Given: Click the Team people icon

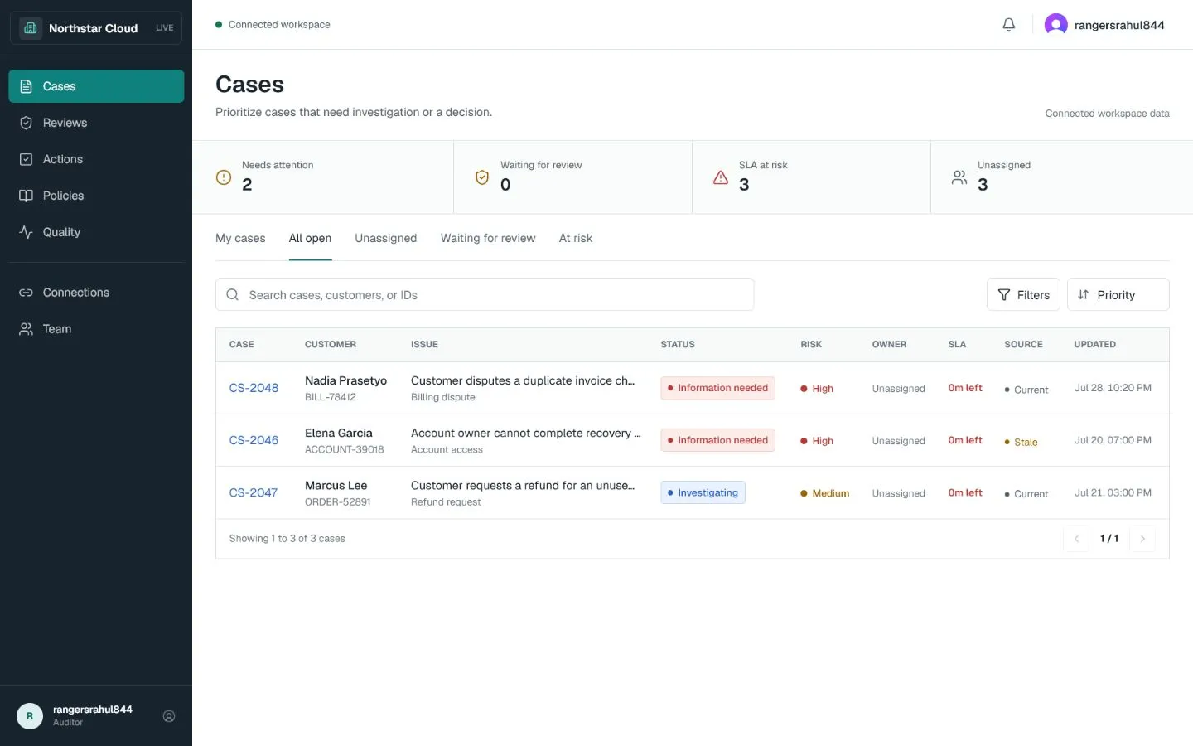Looking at the screenshot, I should coord(26,329).
